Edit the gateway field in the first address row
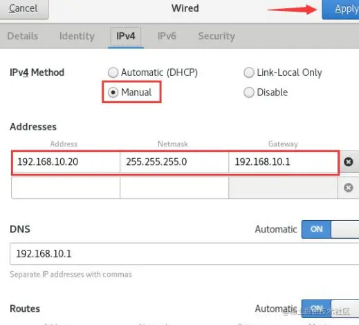This screenshot has width=359, height=325. (284, 162)
